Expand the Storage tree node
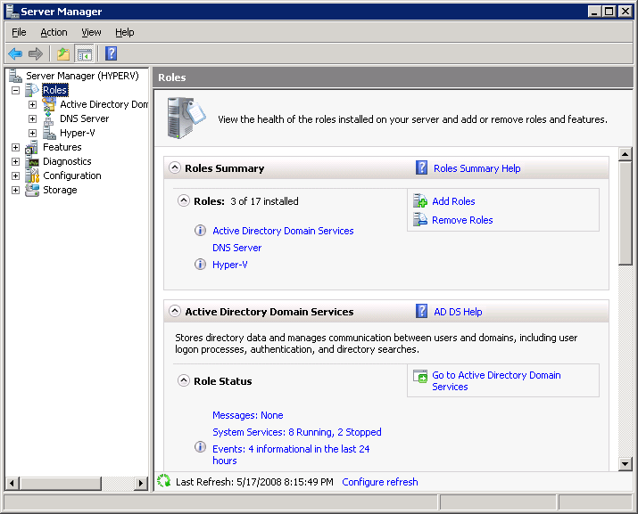This screenshot has width=638, height=514. (x=15, y=190)
